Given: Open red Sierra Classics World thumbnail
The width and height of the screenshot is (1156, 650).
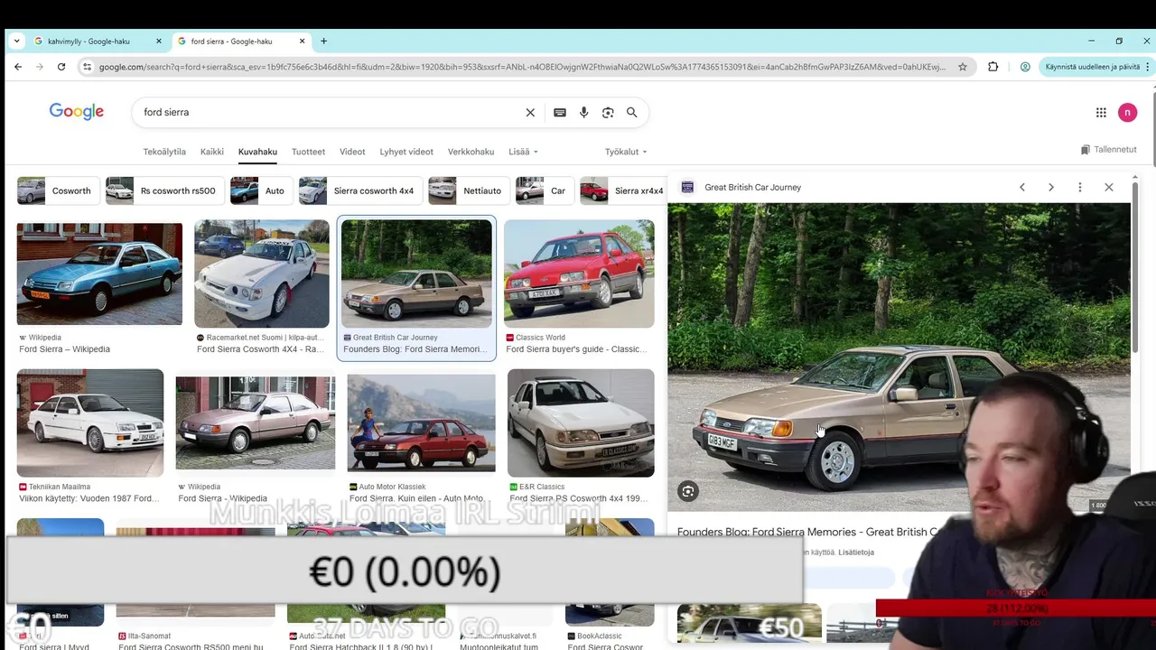Looking at the screenshot, I should point(579,273).
